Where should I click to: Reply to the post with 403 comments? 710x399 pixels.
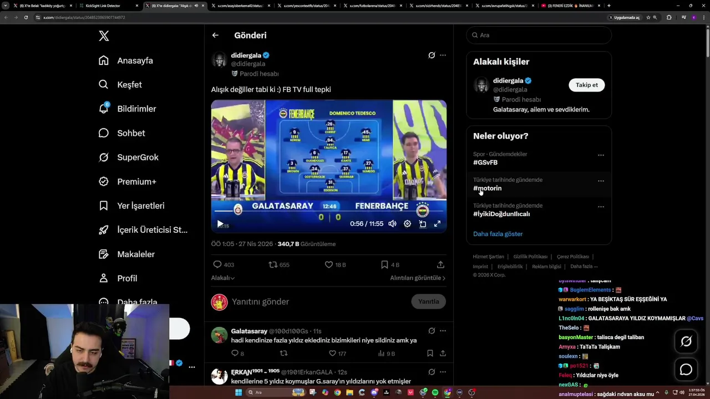tap(224, 265)
